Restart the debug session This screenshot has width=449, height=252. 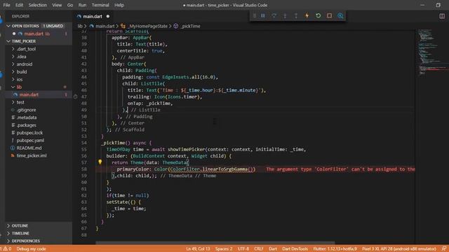[318, 15]
